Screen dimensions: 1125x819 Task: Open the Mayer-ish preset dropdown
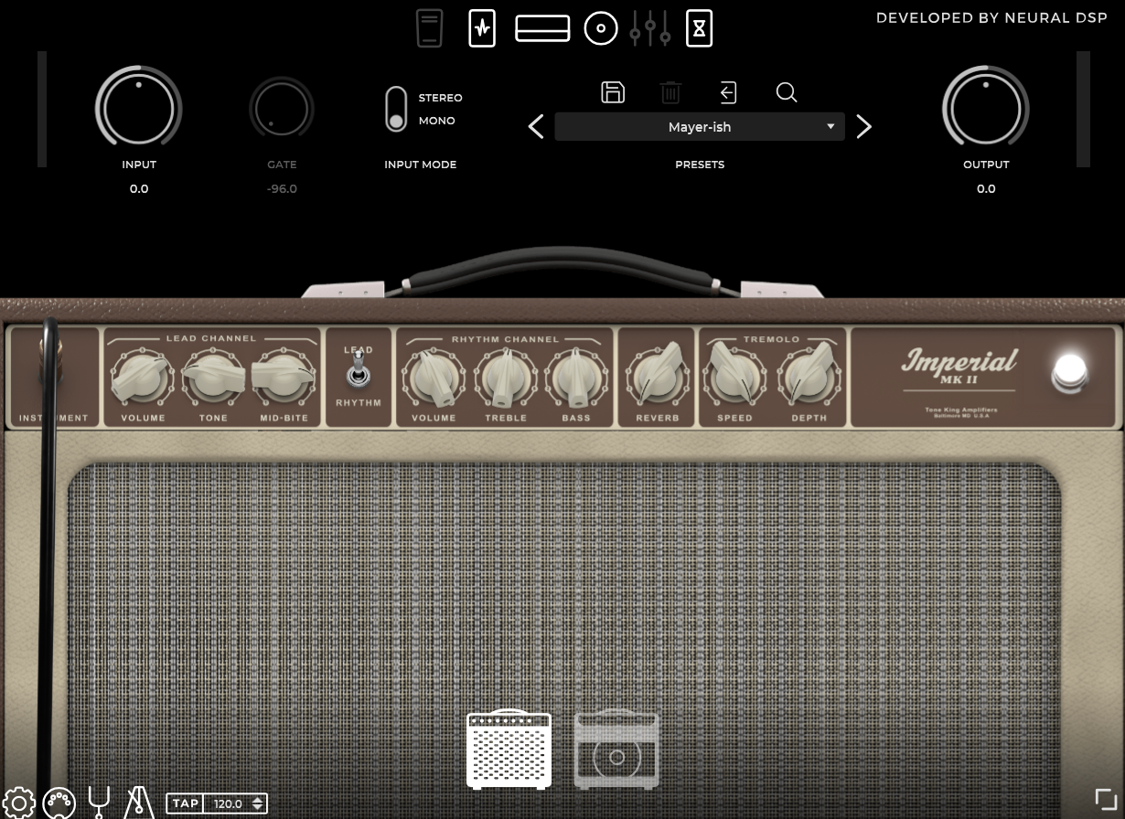click(700, 126)
